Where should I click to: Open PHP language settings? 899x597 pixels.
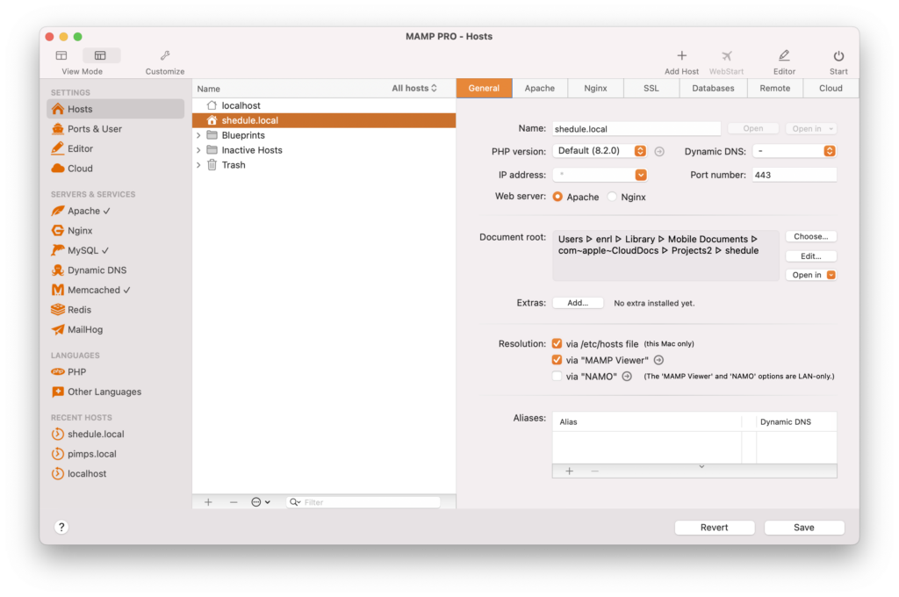[115, 372]
